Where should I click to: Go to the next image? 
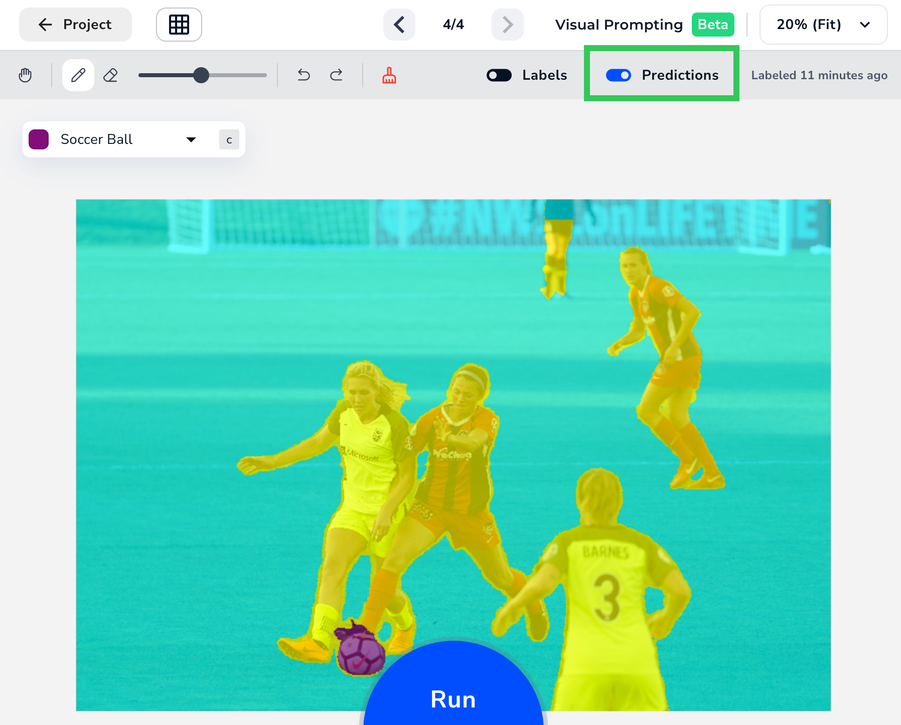(508, 25)
